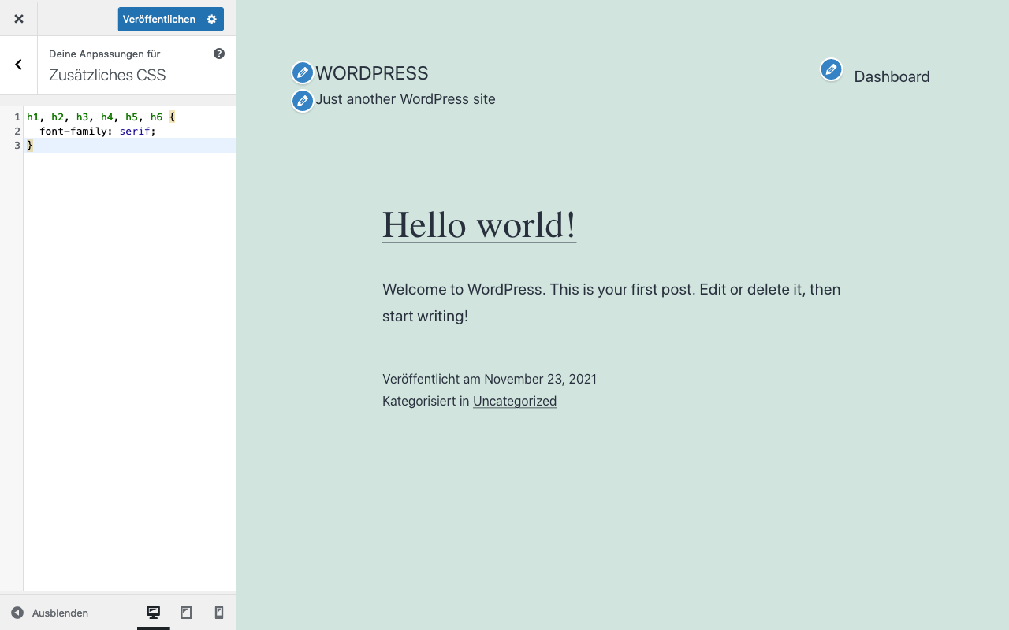Click edit pencil next to site tagline
The height and width of the screenshot is (630, 1009).
pyautogui.click(x=303, y=101)
